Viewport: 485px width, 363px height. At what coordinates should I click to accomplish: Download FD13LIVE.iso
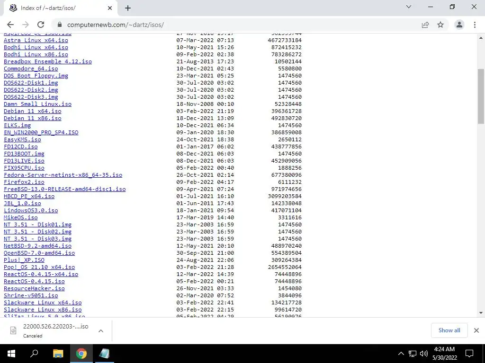pyautogui.click(x=24, y=161)
